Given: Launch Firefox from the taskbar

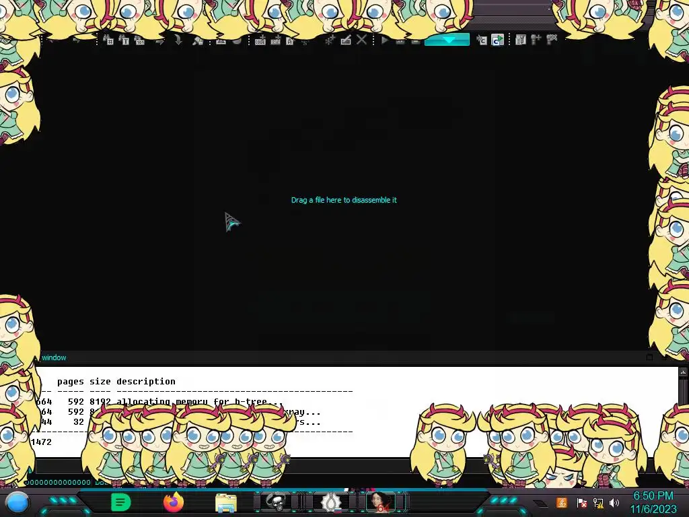Looking at the screenshot, I should click(x=174, y=502).
